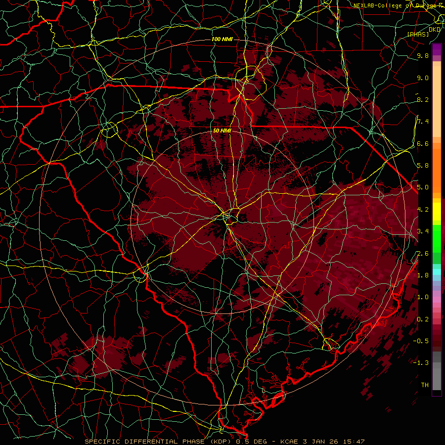Click the 1.0 value on the color scale
This screenshot has height=445, width=445.
[x=423, y=297]
